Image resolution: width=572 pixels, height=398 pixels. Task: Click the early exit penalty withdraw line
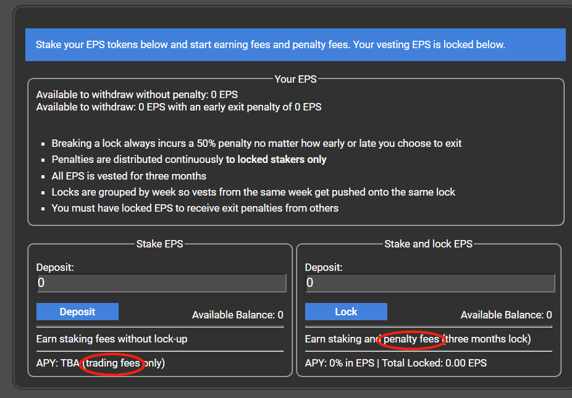tap(179, 107)
